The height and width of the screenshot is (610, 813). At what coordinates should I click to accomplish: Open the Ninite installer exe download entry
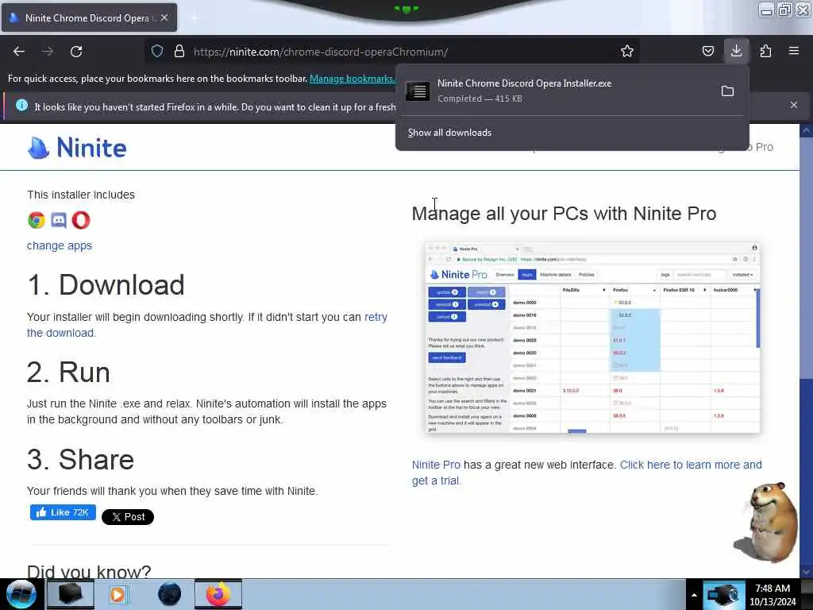[557, 91]
